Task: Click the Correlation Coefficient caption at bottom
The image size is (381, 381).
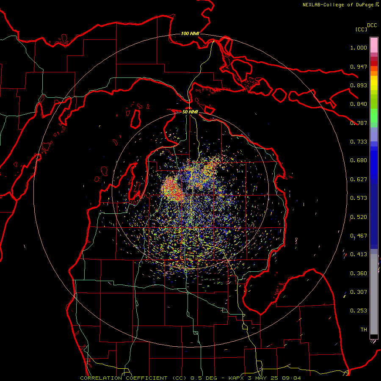Action: click(x=190, y=378)
